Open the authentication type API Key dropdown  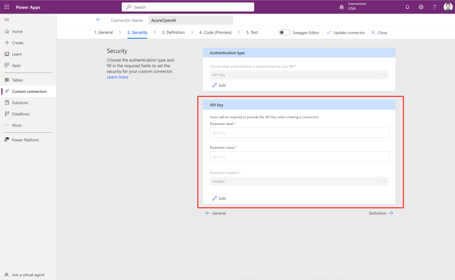pyautogui.click(x=299, y=75)
